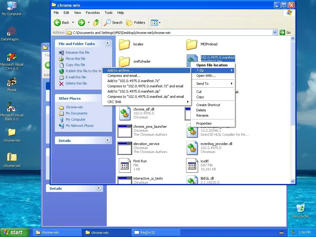Select interactive_ui_tests application icon
This screenshot has height=237, width=316.
[x=125, y=180]
